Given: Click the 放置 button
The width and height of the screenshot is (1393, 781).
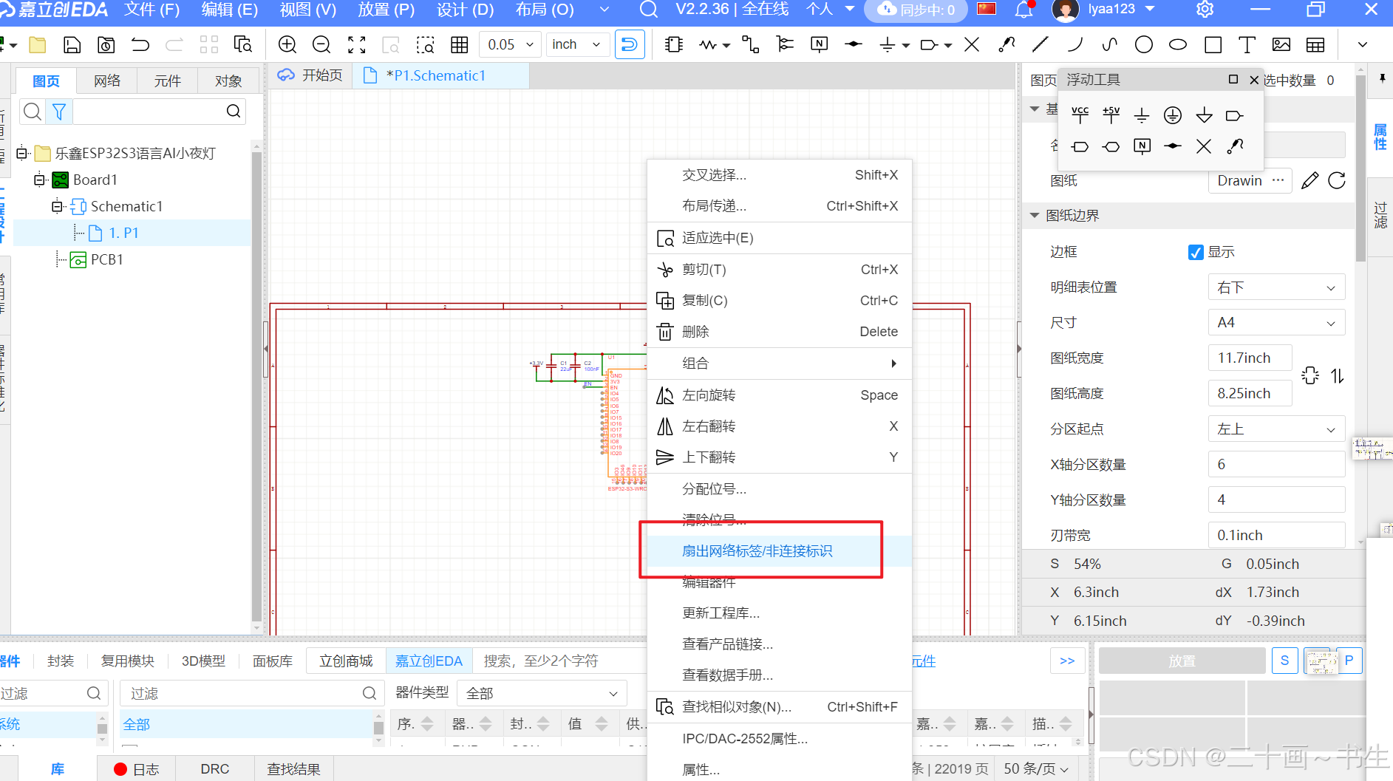Looking at the screenshot, I should [x=1182, y=661].
